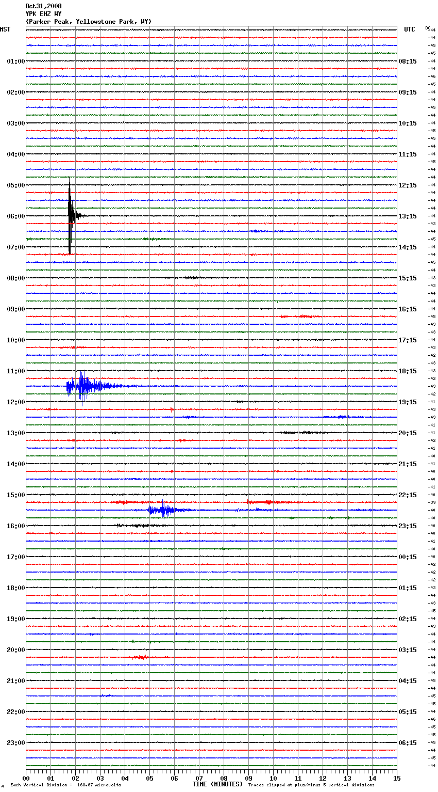Select the MST timezone column header
The width and height of the screenshot is (438, 792).
[x=5, y=29]
